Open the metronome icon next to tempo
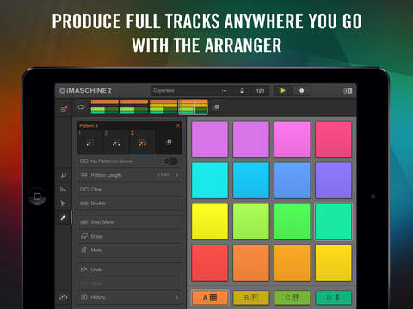Image resolution: width=413 pixels, height=309 pixels. (243, 91)
